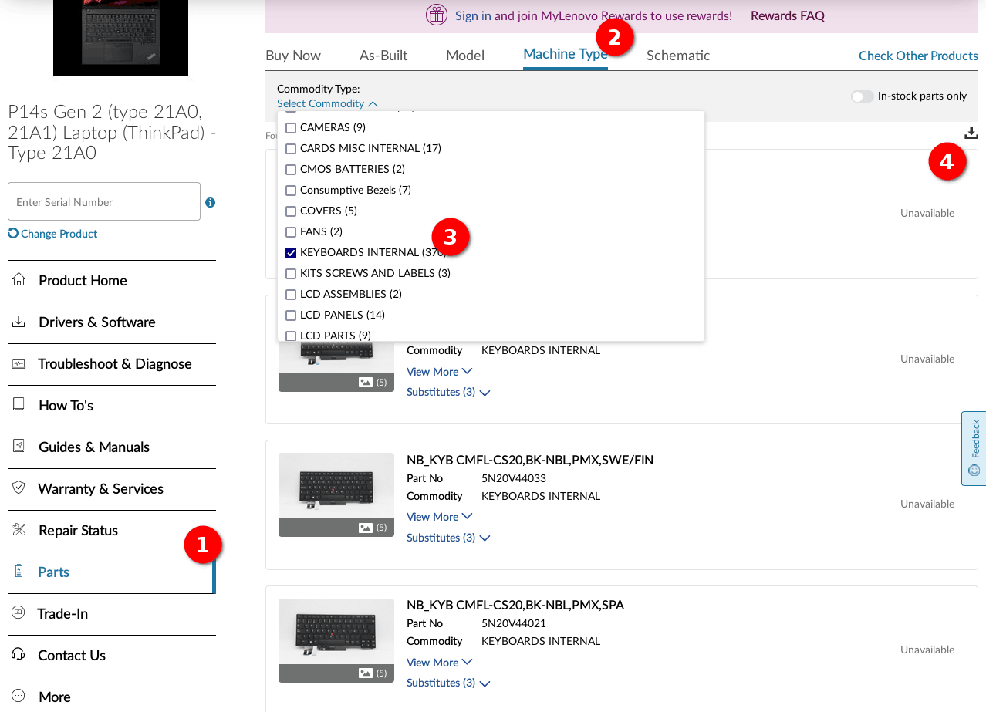Check the LCD ASSEMBLIES checkbox

pos(291,294)
